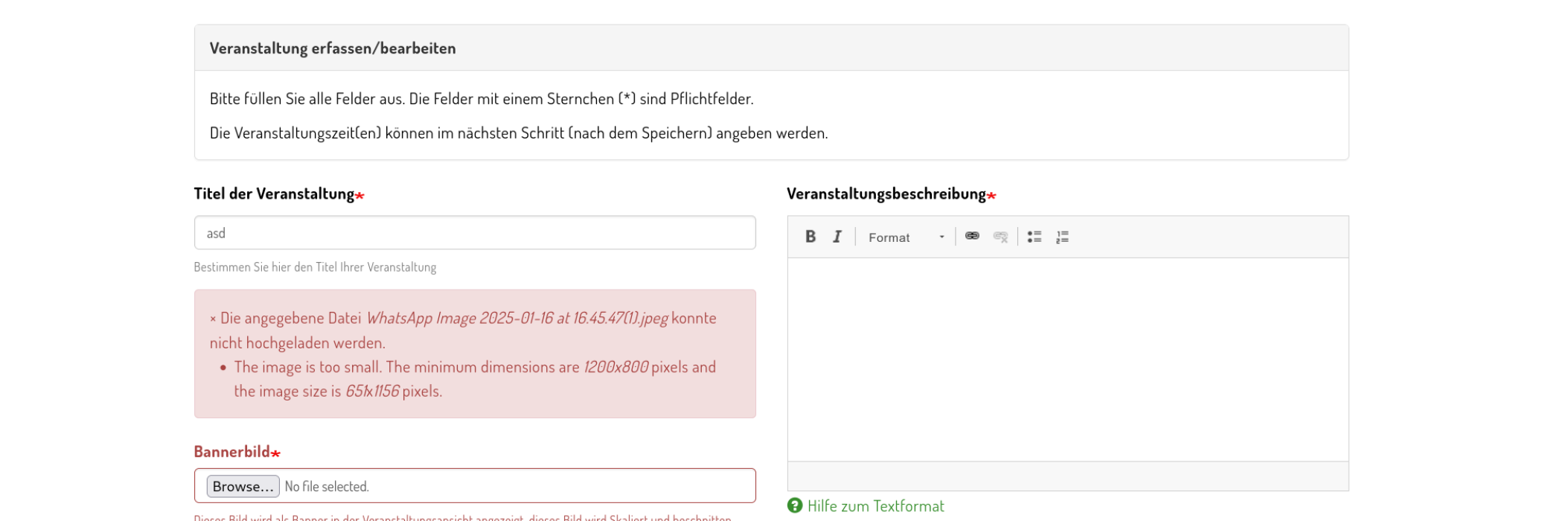Screen dimensions: 1563x521
Task: Click the 'Veranstaltung erfassen/bearbeiten' heading
Action: 333,48
